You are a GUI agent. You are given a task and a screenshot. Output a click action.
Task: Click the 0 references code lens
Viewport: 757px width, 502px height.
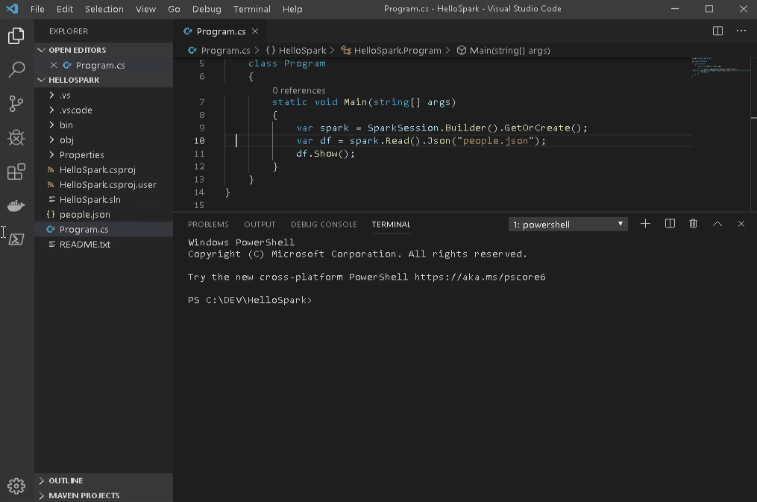click(299, 91)
